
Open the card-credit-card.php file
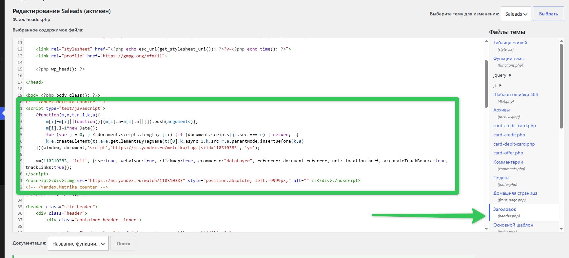point(515,126)
